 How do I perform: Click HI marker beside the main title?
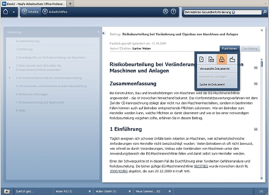pyautogui.click(x=256, y=68)
